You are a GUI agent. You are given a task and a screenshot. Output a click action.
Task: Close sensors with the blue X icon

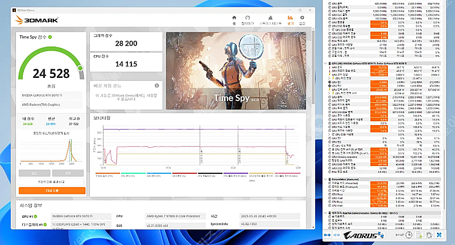(x=440, y=235)
